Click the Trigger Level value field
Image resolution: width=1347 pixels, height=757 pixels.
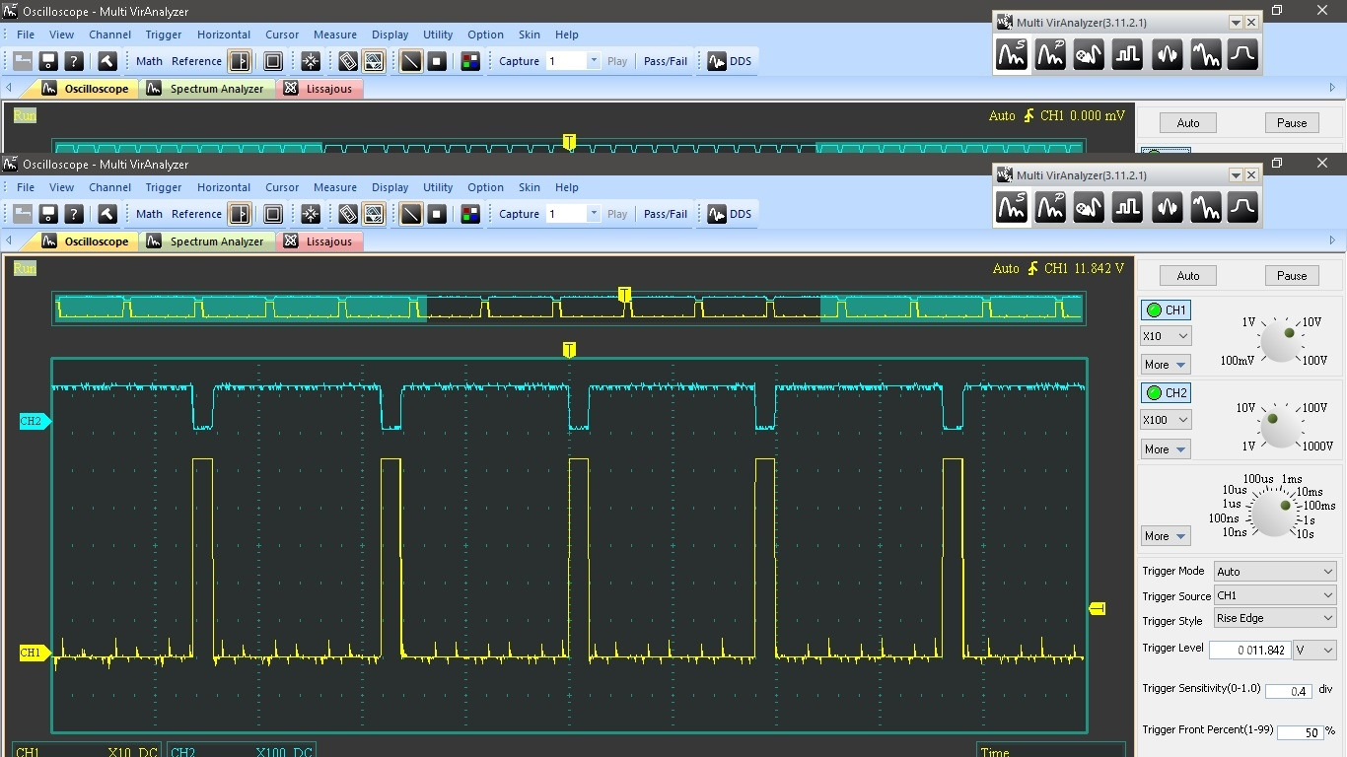tap(1249, 650)
